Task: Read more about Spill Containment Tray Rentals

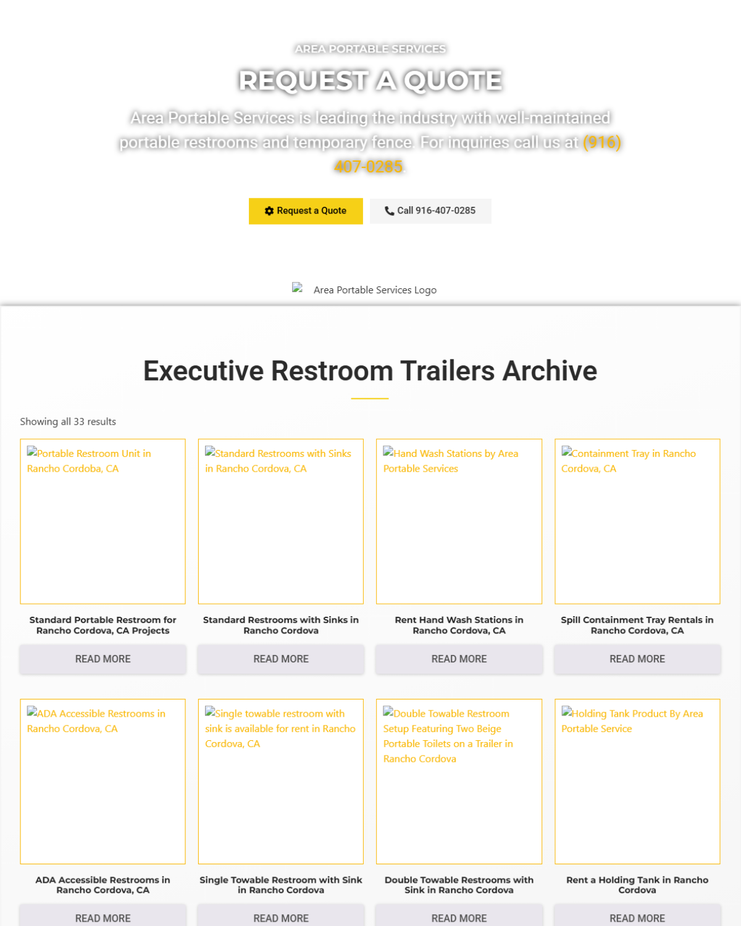Action: click(637, 659)
